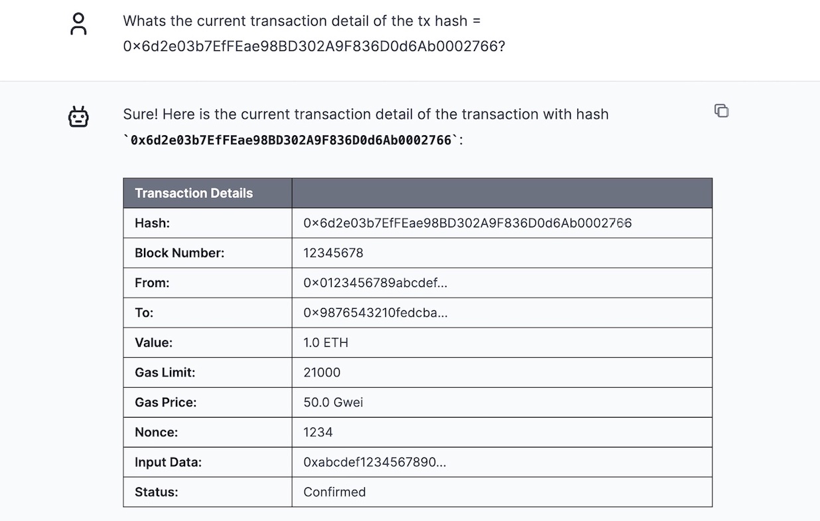Click the Transaction Details table header
This screenshot has width=820, height=521.
coord(194,194)
